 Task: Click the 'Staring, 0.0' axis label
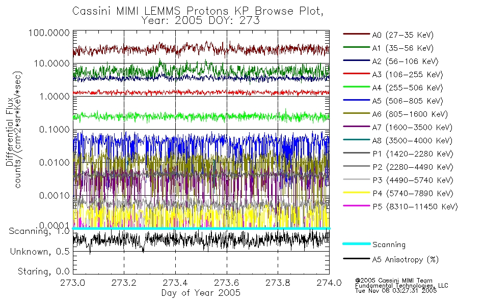coord(43,271)
